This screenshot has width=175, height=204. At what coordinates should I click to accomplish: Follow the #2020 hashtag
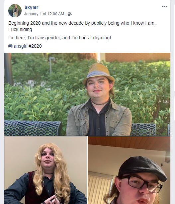coord(35,46)
